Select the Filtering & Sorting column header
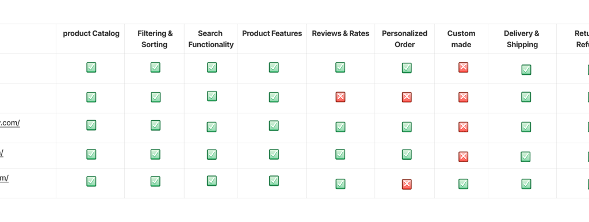 (155, 39)
